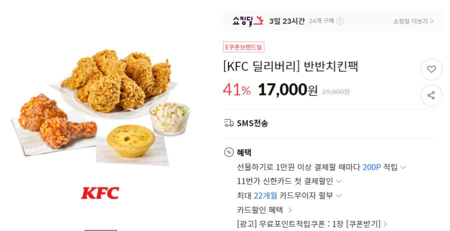This screenshot has width=450, height=231.
Task: Click the 17,000원 sale price
Action: (288, 90)
